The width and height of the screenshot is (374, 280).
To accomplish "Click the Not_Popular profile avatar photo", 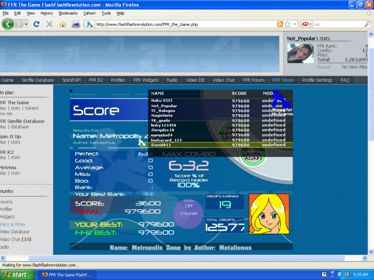I will point(300,53).
